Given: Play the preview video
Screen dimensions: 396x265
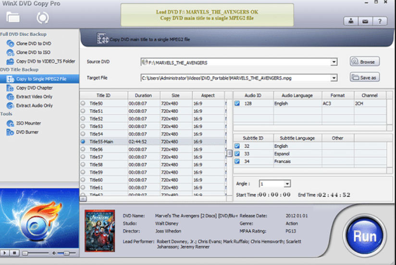Looking at the screenshot, I should [4, 252].
